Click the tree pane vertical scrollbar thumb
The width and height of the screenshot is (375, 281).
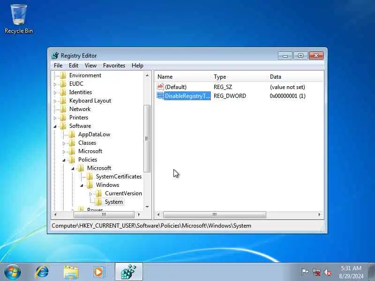click(x=147, y=139)
